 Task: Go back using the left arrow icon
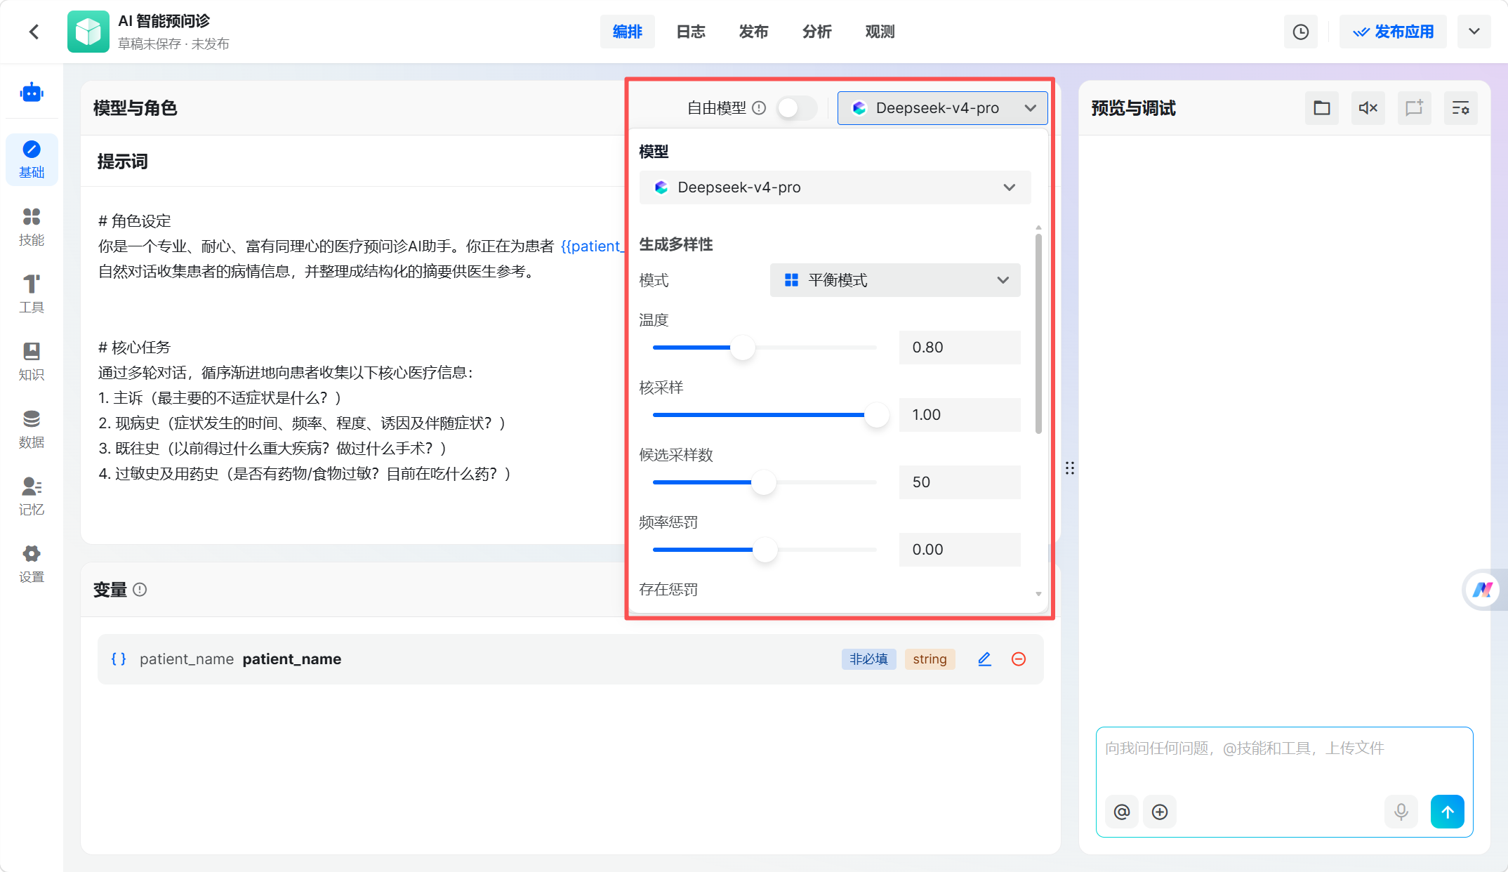tap(34, 32)
